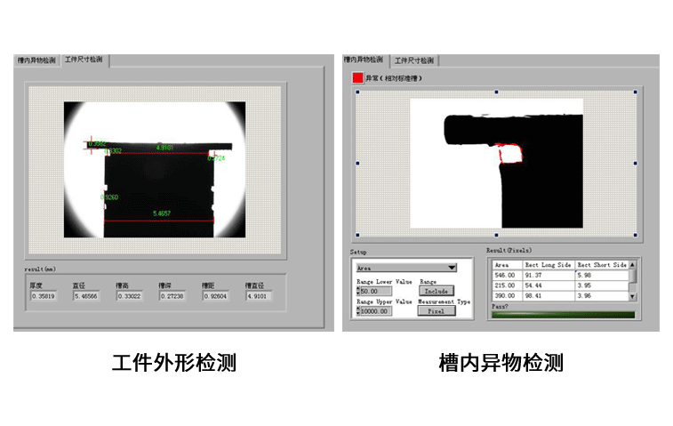Click the top-center handle of right image display

point(497,92)
